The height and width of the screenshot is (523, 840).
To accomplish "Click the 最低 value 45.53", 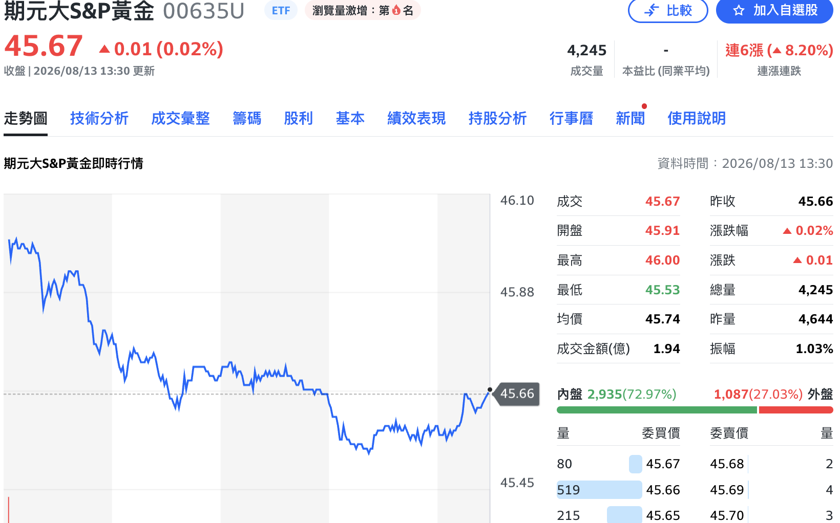I will [x=662, y=290].
